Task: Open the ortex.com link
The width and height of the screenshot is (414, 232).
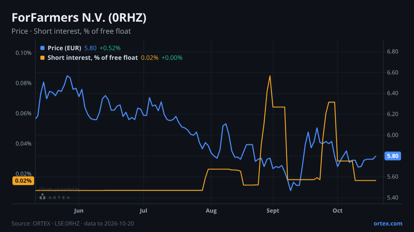Action: pos(388,223)
